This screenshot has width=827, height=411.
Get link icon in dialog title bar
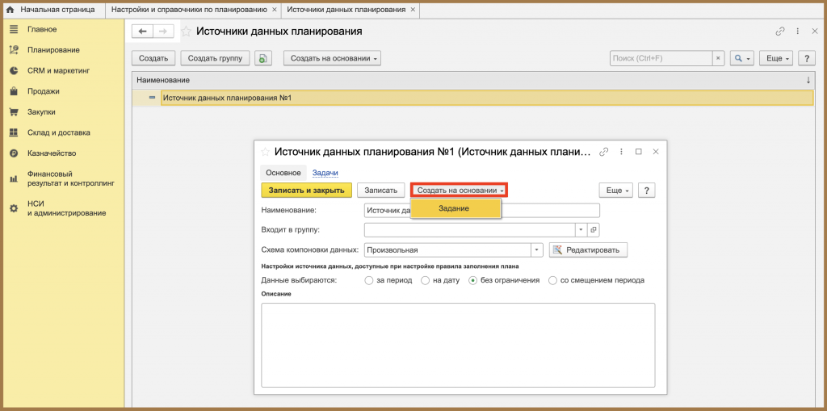(604, 152)
